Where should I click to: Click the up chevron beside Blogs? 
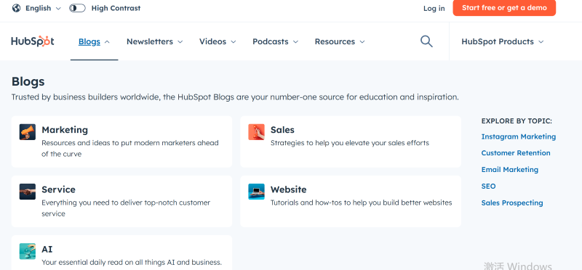107,42
